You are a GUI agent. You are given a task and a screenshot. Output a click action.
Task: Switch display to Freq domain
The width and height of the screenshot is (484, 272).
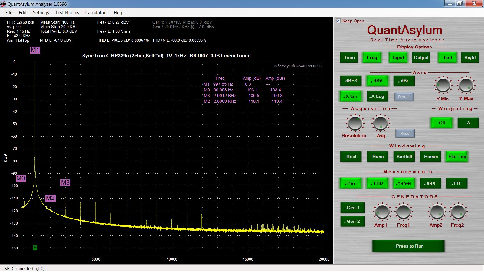coord(372,57)
